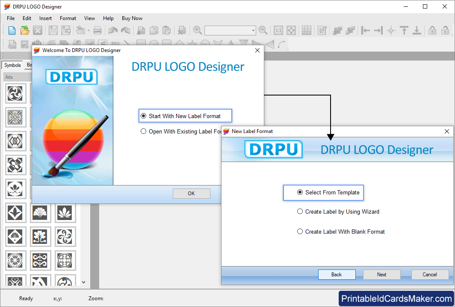455x307 pixels.
Task: Expand the export icon dropdown arrow
Action: [89, 30]
